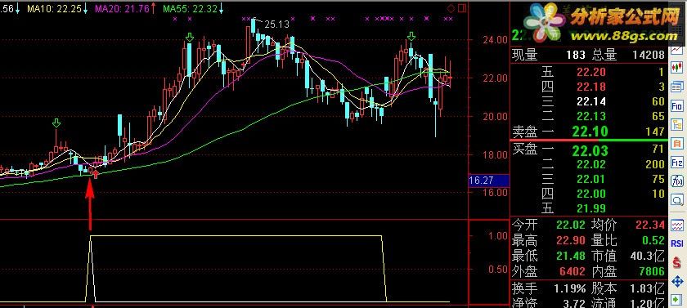The width and height of the screenshot is (687, 308).
Task: Select the 量比 value 0.52
Action: coord(653,240)
